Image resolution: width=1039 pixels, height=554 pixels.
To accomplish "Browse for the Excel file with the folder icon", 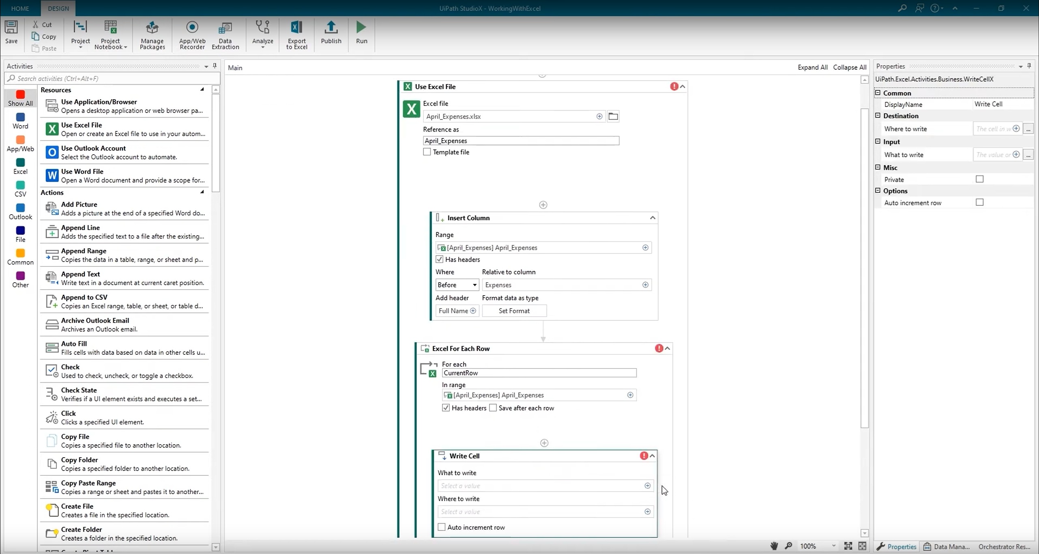I will [613, 117].
